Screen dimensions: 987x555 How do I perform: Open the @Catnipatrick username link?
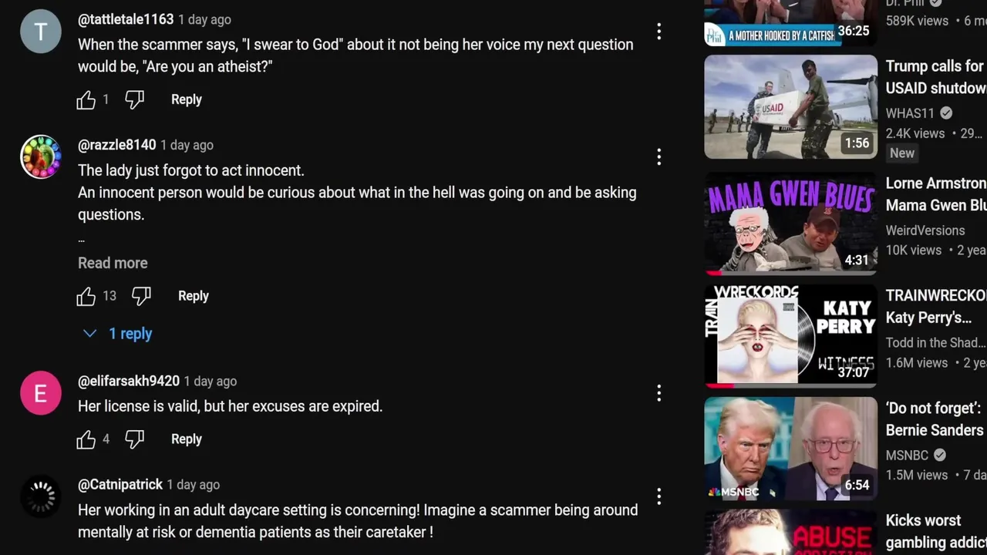120,485
